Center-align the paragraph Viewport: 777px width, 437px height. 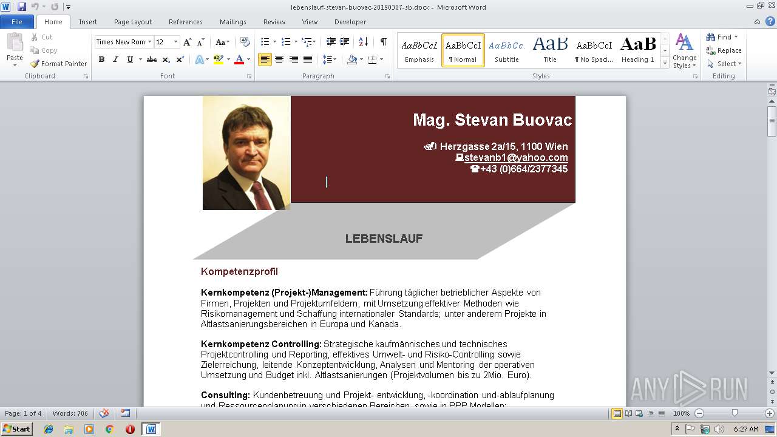pos(279,59)
